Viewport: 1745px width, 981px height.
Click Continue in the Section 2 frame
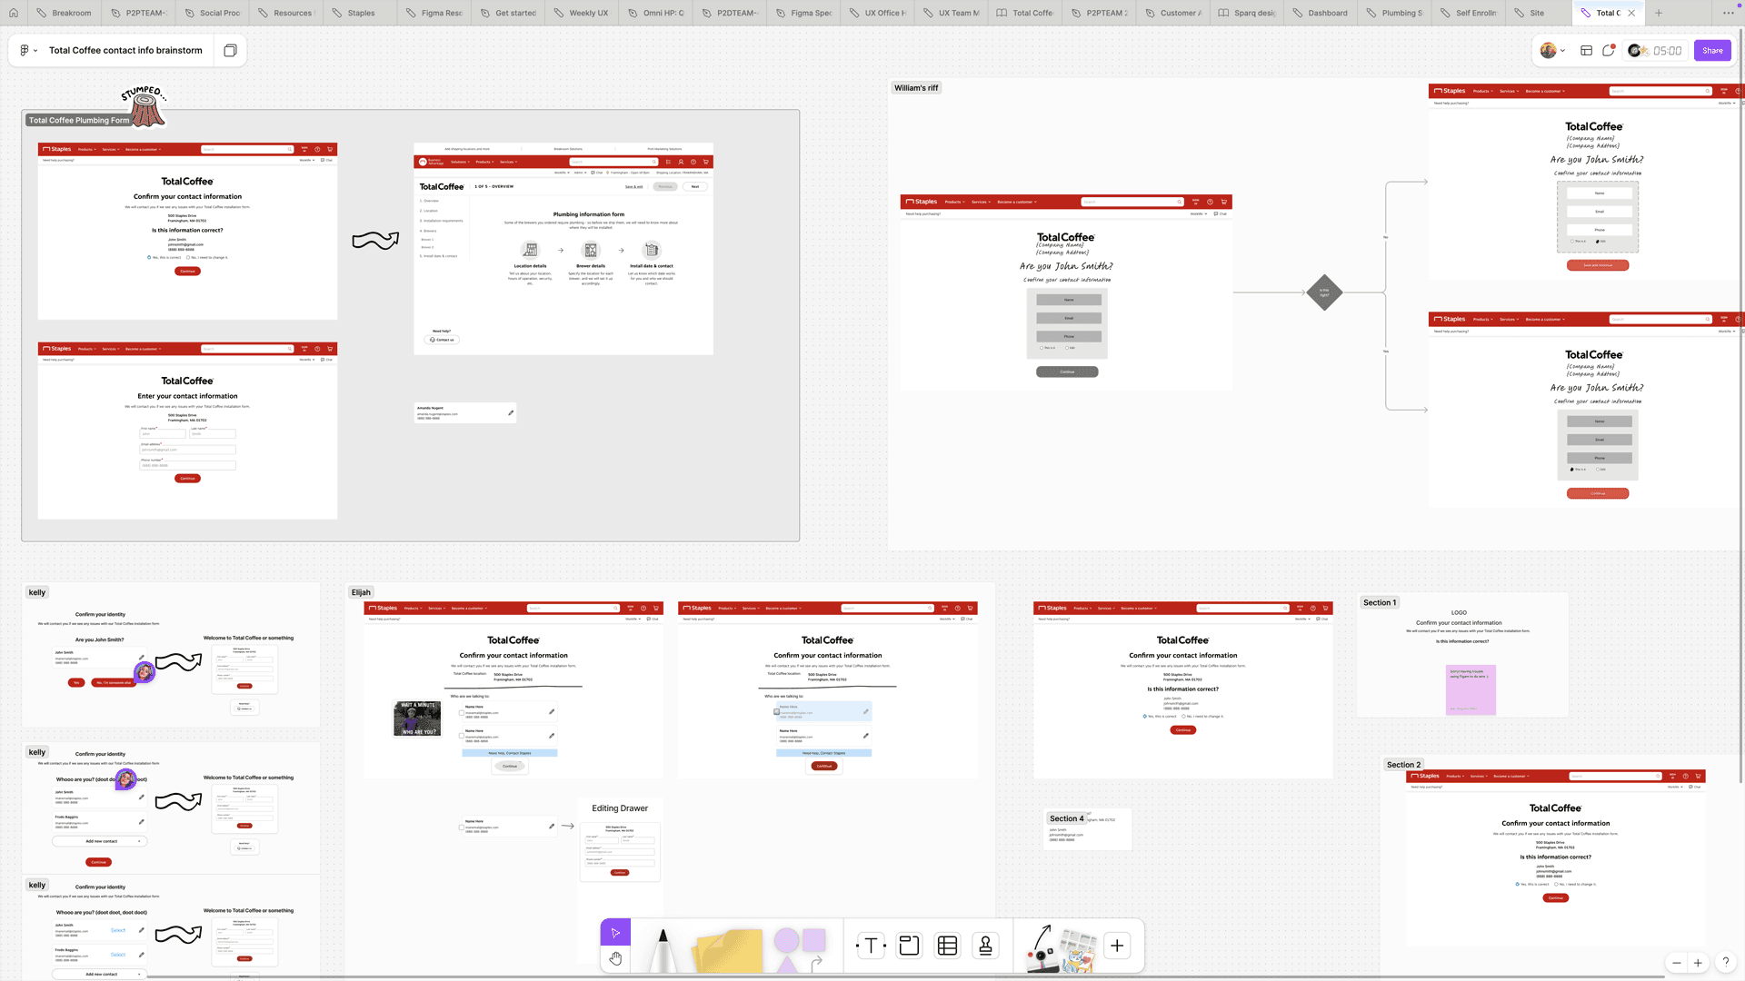(x=1556, y=898)
